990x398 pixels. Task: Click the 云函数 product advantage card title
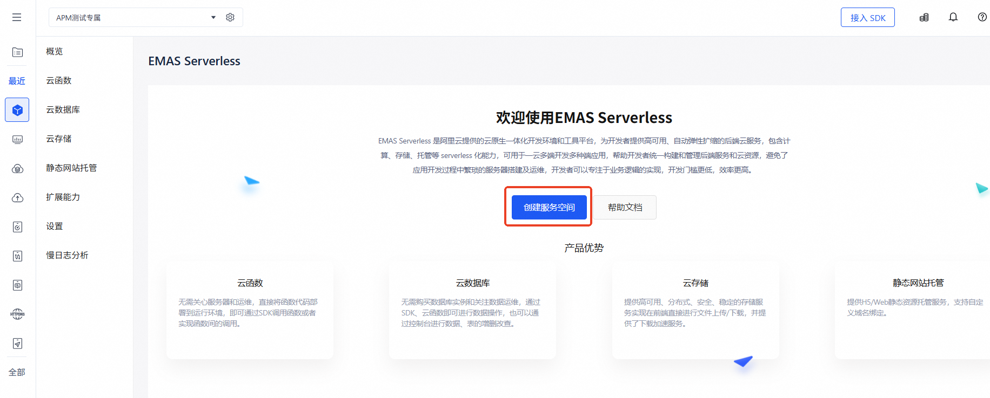tap(250, 283)
